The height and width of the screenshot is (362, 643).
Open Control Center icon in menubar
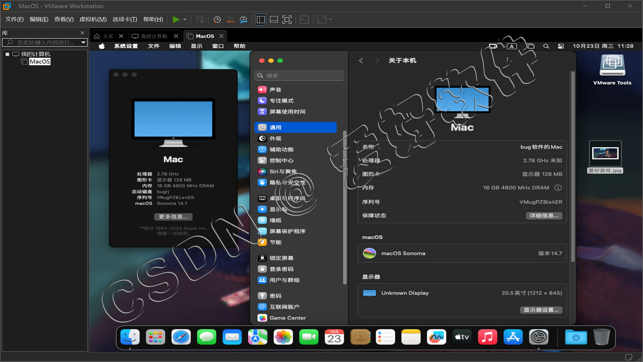561,46
